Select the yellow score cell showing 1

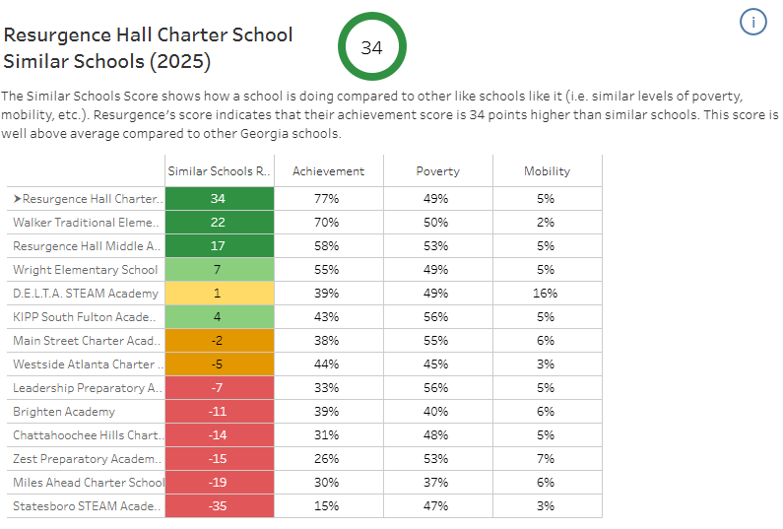click(x=218, y=294)
